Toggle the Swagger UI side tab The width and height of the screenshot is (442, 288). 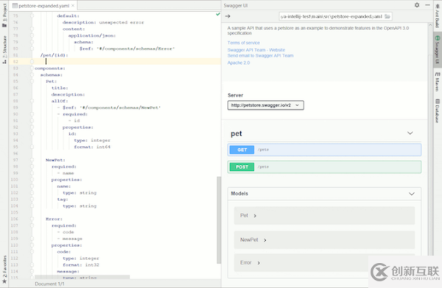437,50
